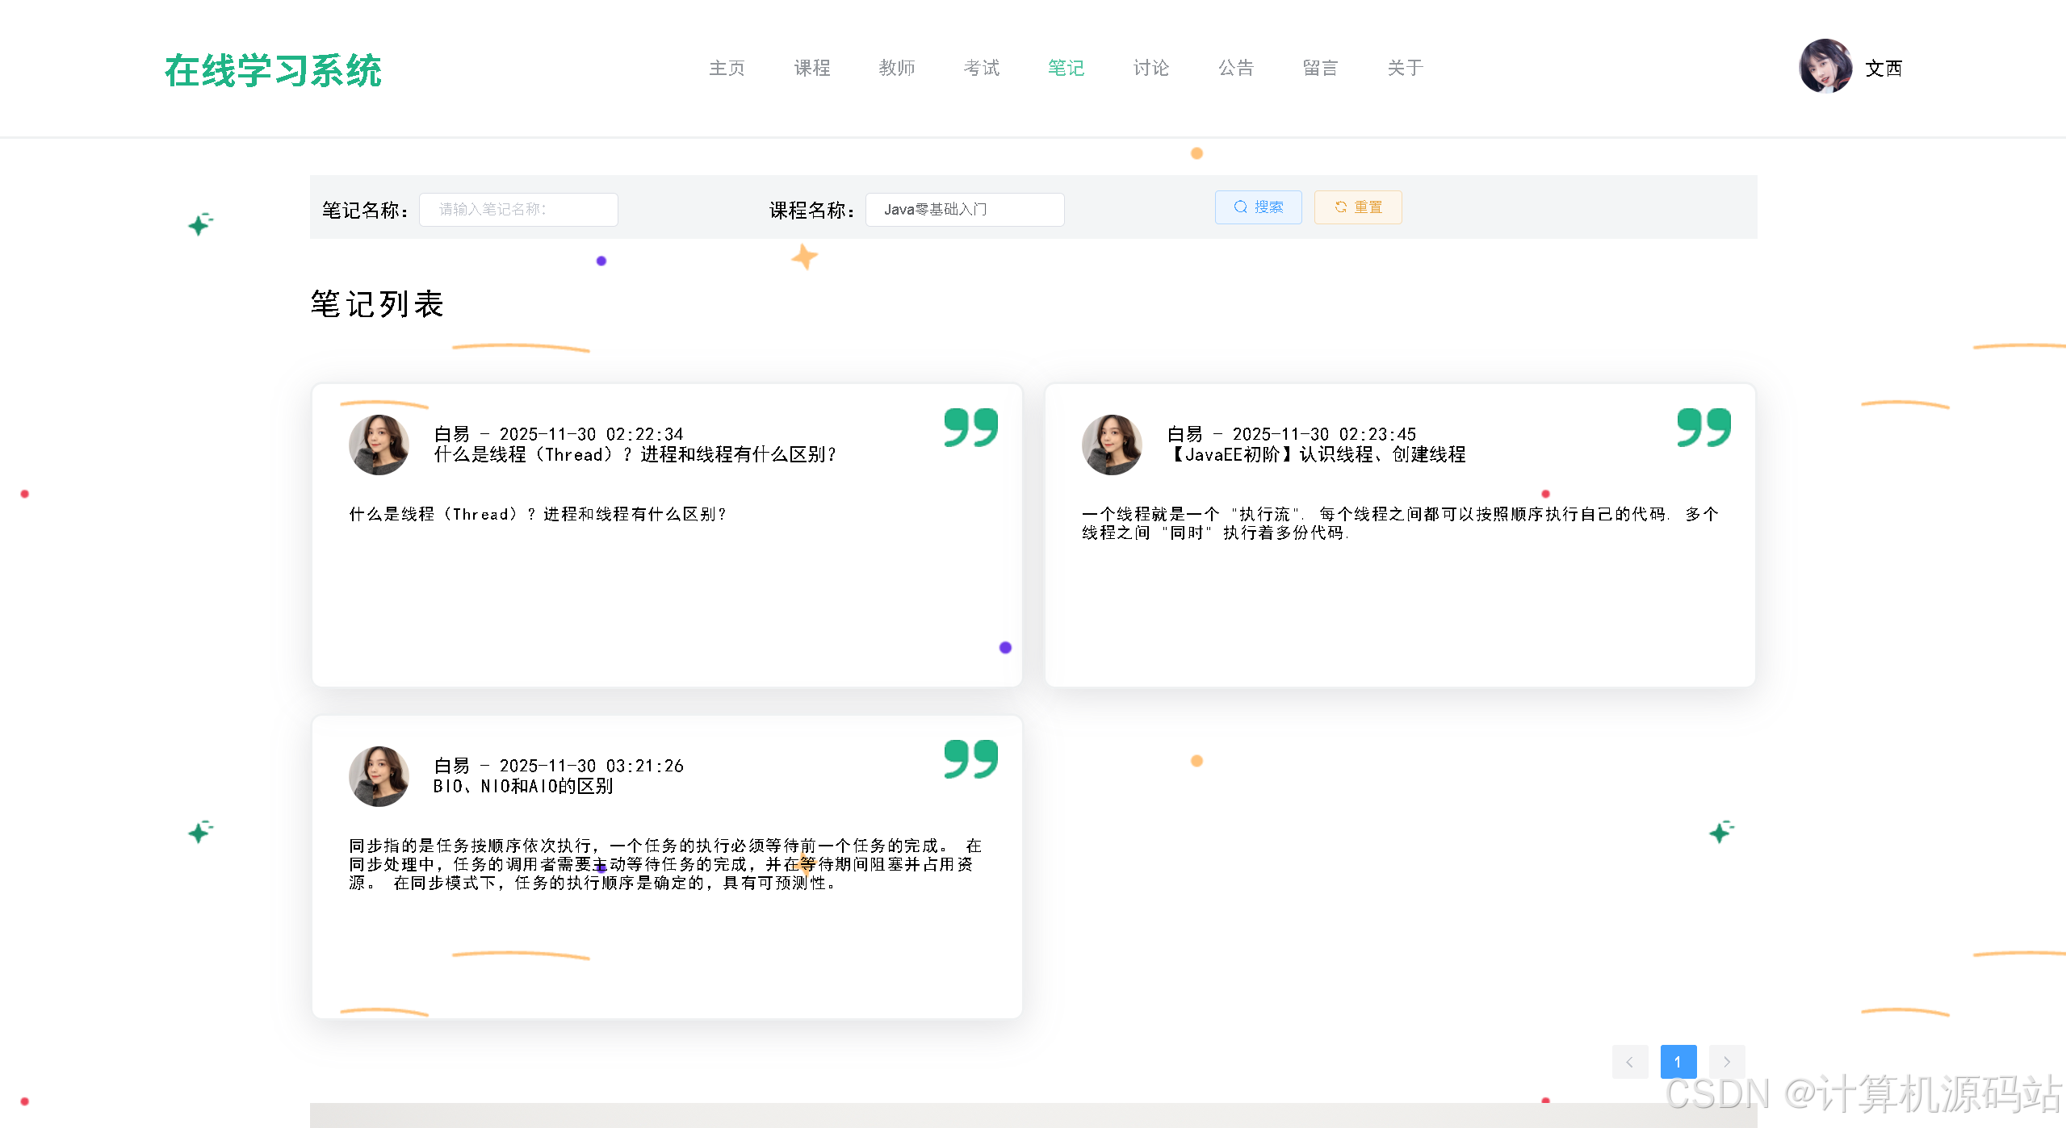Open the 文西 user avatar in the top right
2066x1128 pixels.
point(1826,67)
